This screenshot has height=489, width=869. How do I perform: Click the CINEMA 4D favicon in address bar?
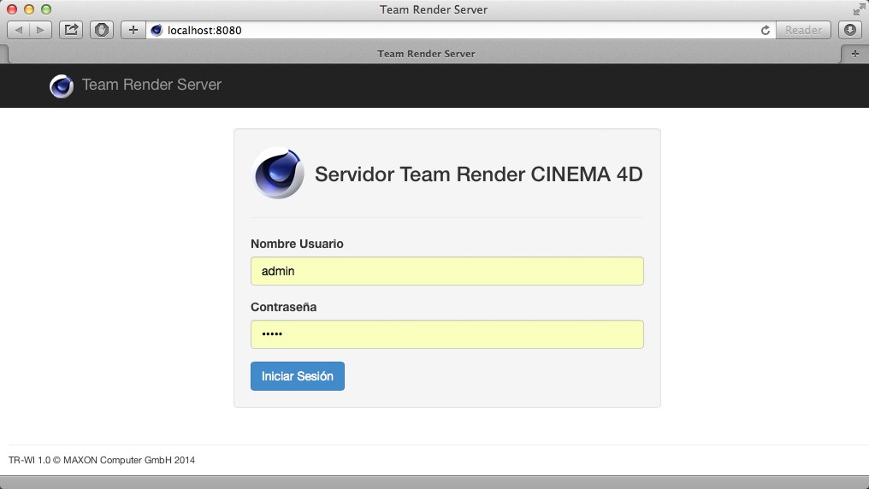(x=157, y=30)
